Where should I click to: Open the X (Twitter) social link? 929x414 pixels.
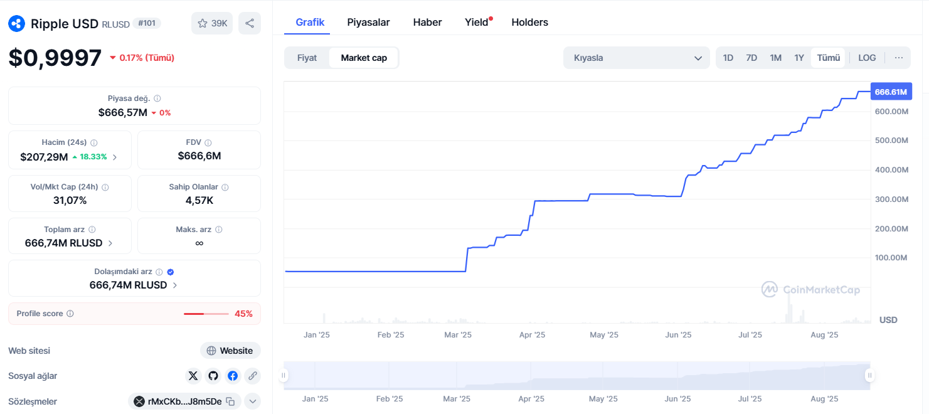(193, 376)
